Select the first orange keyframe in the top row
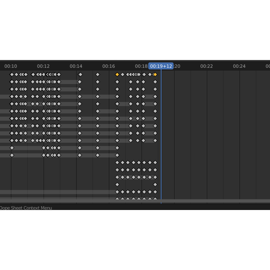The height and width of the screenshot is (270, 270). coord(117,75)
